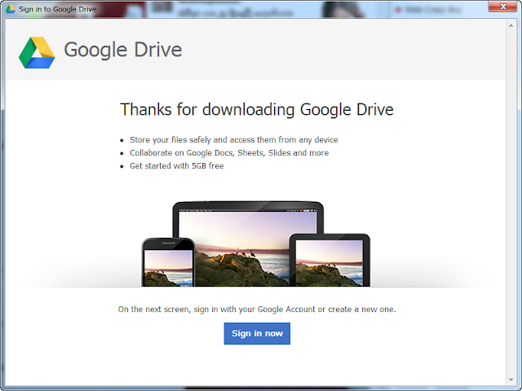This screenshot has width=522, height=391.
Task: Click 'Collaborate on Google Docs, Sheets, Slides' bullet
Action: tap(229, 152)
